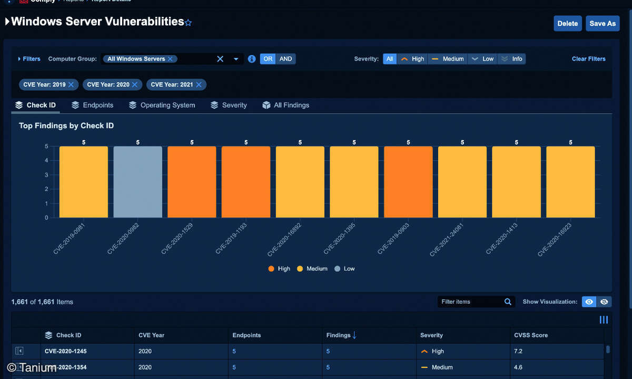Click the CVE-2019-1193 bar
632x379 pixels.
(x=246, y=182)
